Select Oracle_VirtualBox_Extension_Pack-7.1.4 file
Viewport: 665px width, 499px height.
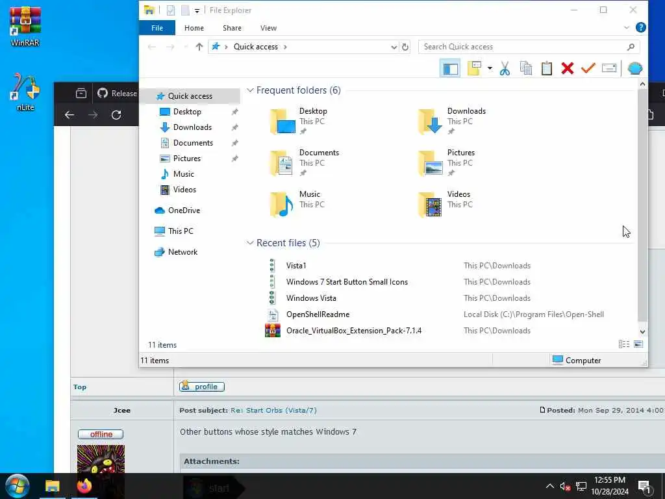pyautogui.click(x=354, y=331)
